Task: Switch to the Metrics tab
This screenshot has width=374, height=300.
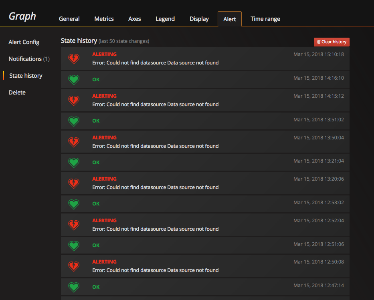Action: (x=104, y=19)
